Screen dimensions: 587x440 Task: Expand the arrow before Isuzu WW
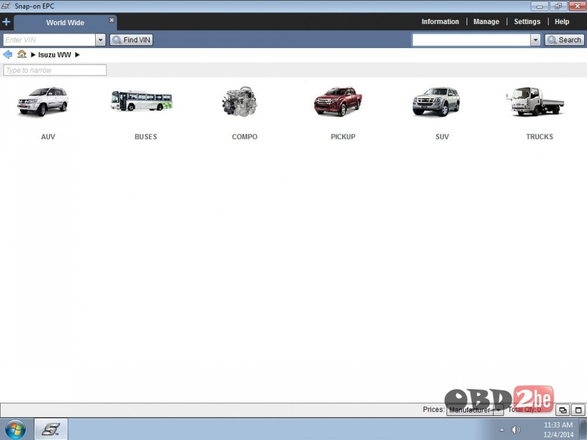[x=33, y=55]
